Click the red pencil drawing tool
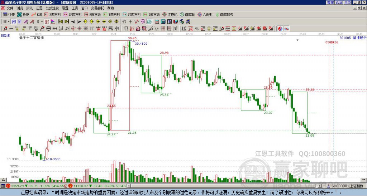The height and width of the screenshot is (196, 367). (x=5, y=29)
